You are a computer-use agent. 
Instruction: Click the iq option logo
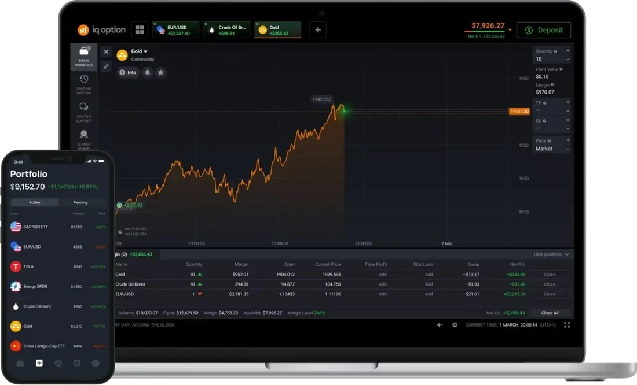[101, 29]
